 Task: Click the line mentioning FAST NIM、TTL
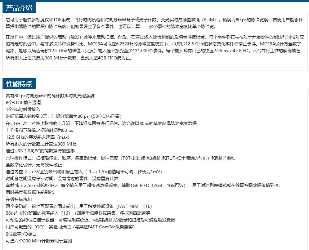[79, 206]
